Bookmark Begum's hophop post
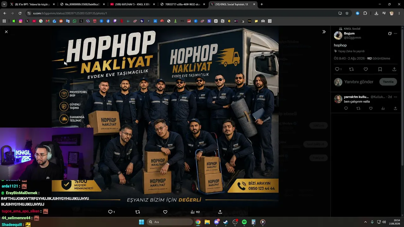404x227 pixels. (x=380, y=69)
